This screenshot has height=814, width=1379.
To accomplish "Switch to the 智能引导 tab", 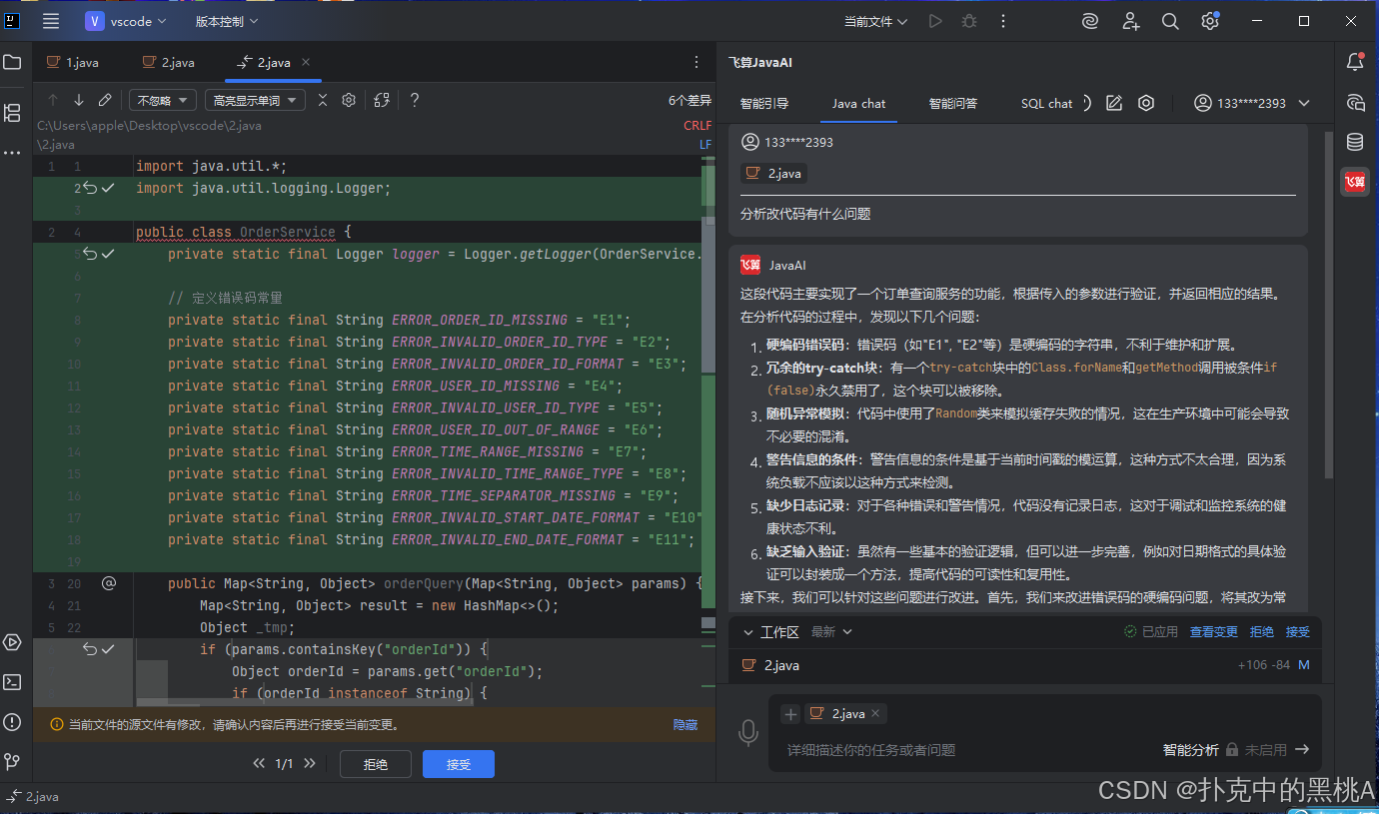I will (764, 103).
